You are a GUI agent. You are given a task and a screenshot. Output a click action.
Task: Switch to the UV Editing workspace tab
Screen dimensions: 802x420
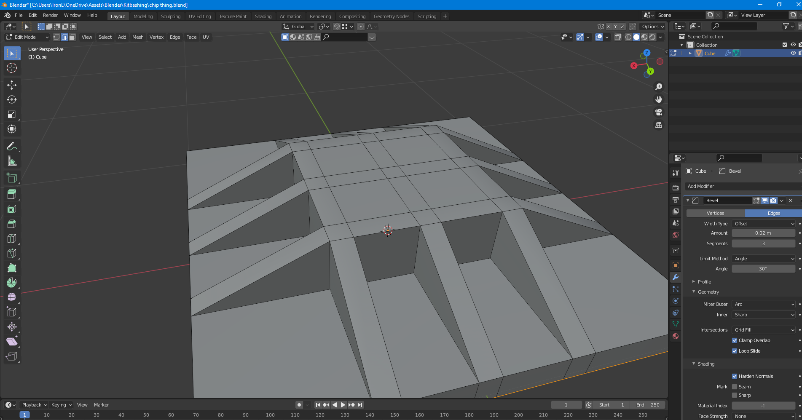click(x=200, y=16)
